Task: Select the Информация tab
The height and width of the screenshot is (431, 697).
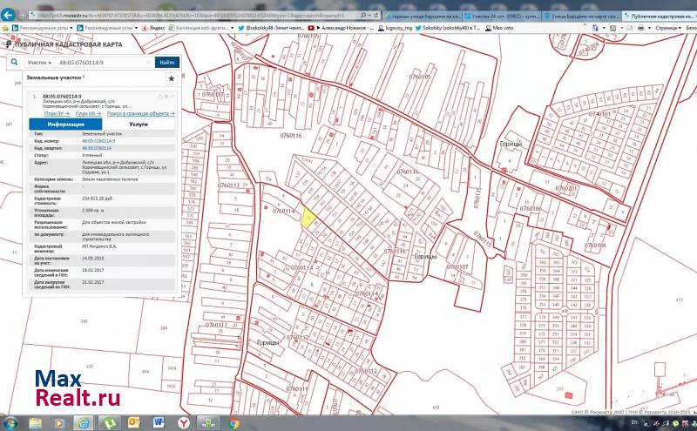Action: tap(65, 125)
